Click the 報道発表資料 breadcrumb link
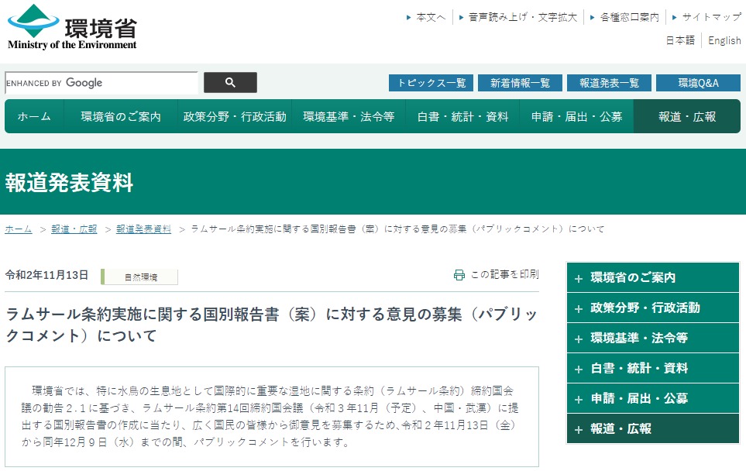 pyautogui.click(x=143, y=229)
